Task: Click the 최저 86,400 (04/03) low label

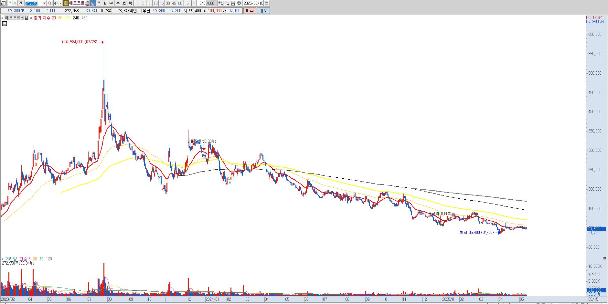Action: tap(477, 233)
